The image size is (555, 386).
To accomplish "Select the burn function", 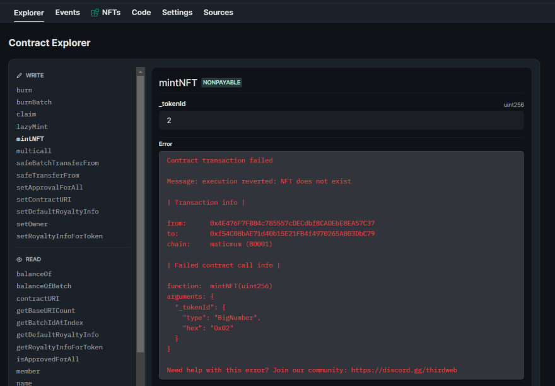I will [24, 90].
